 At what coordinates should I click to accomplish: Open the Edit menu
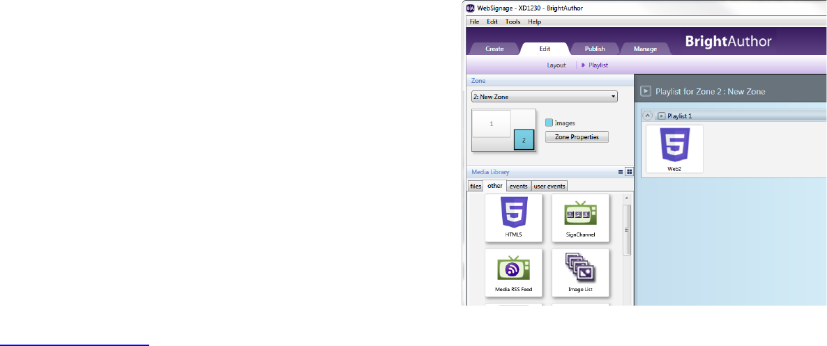click(492, 22)
